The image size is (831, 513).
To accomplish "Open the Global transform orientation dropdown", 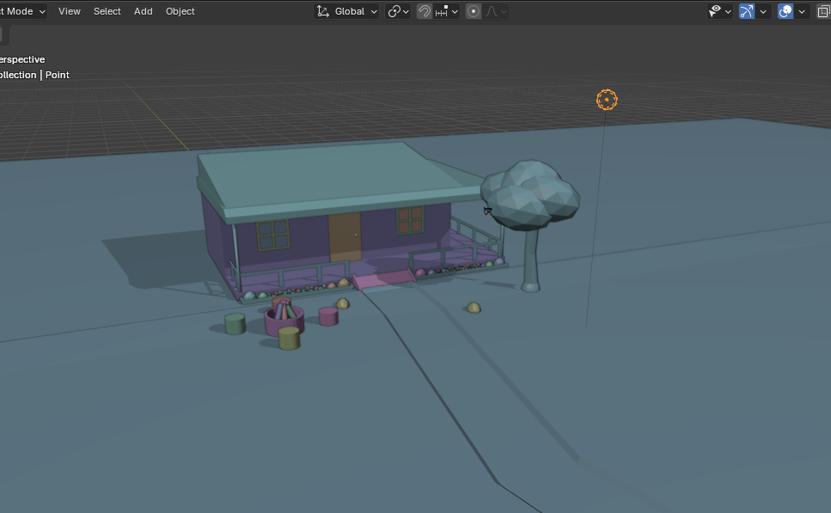I will point(346,11).
